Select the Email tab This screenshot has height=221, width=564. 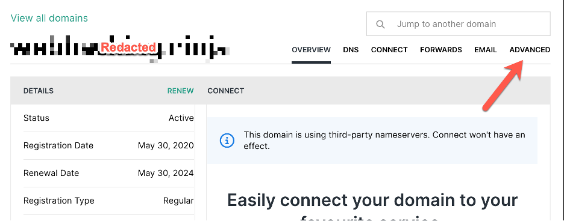coord(486,50)
